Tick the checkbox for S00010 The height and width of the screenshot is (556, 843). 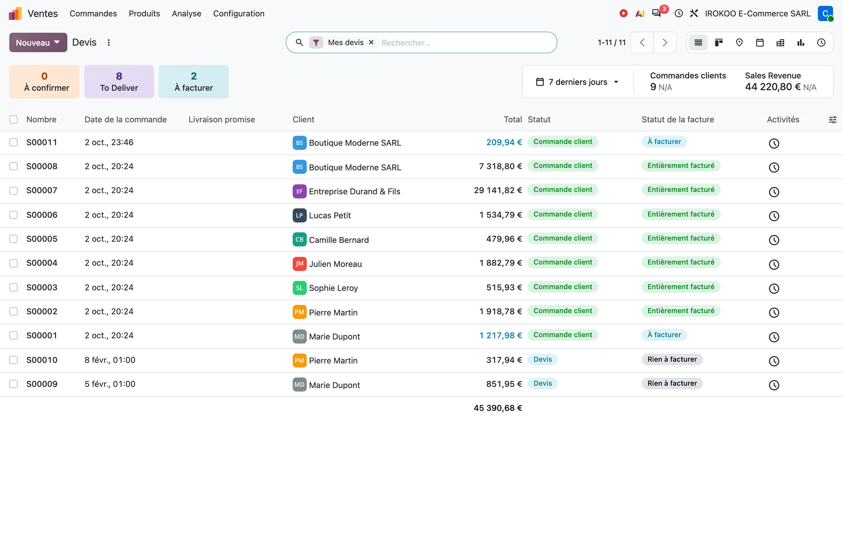[14, 360]
